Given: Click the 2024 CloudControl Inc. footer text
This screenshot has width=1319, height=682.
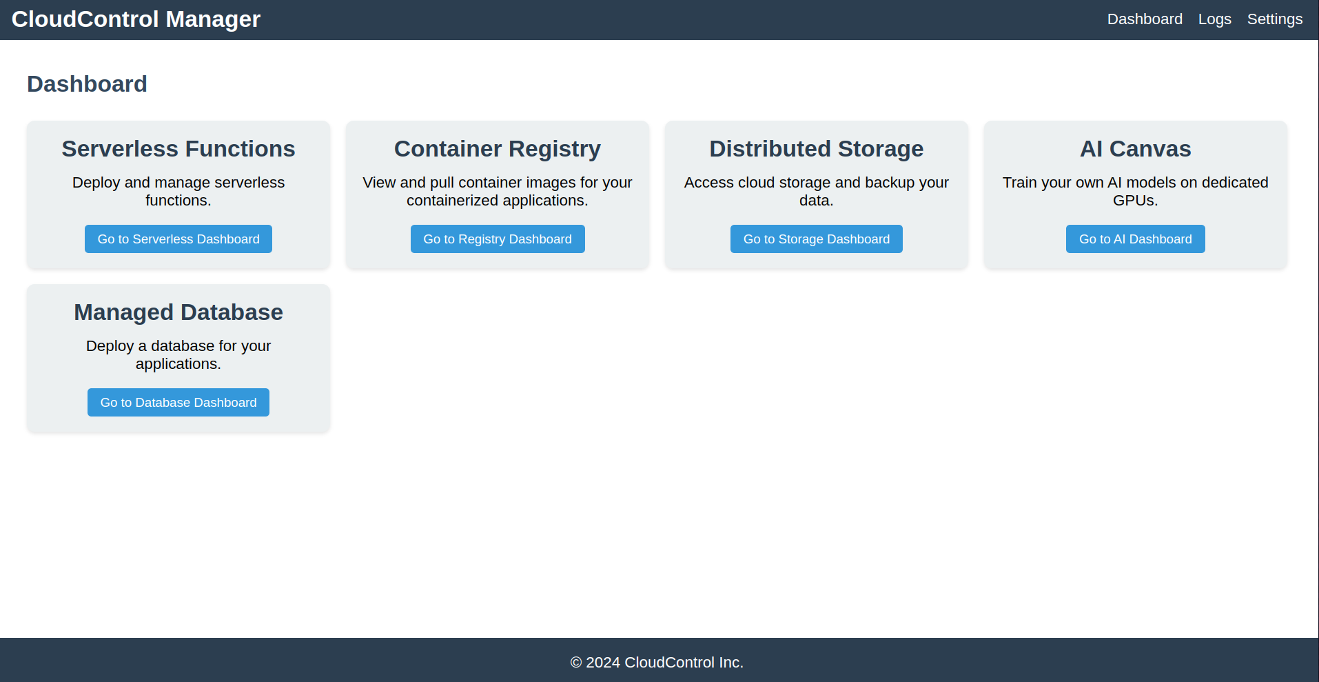Looking at the screenshot, I should coord(657,662).
